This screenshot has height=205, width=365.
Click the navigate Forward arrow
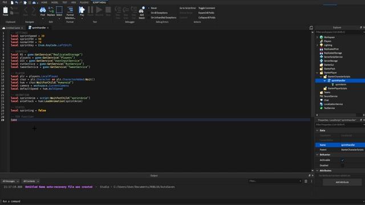(34, 10)
